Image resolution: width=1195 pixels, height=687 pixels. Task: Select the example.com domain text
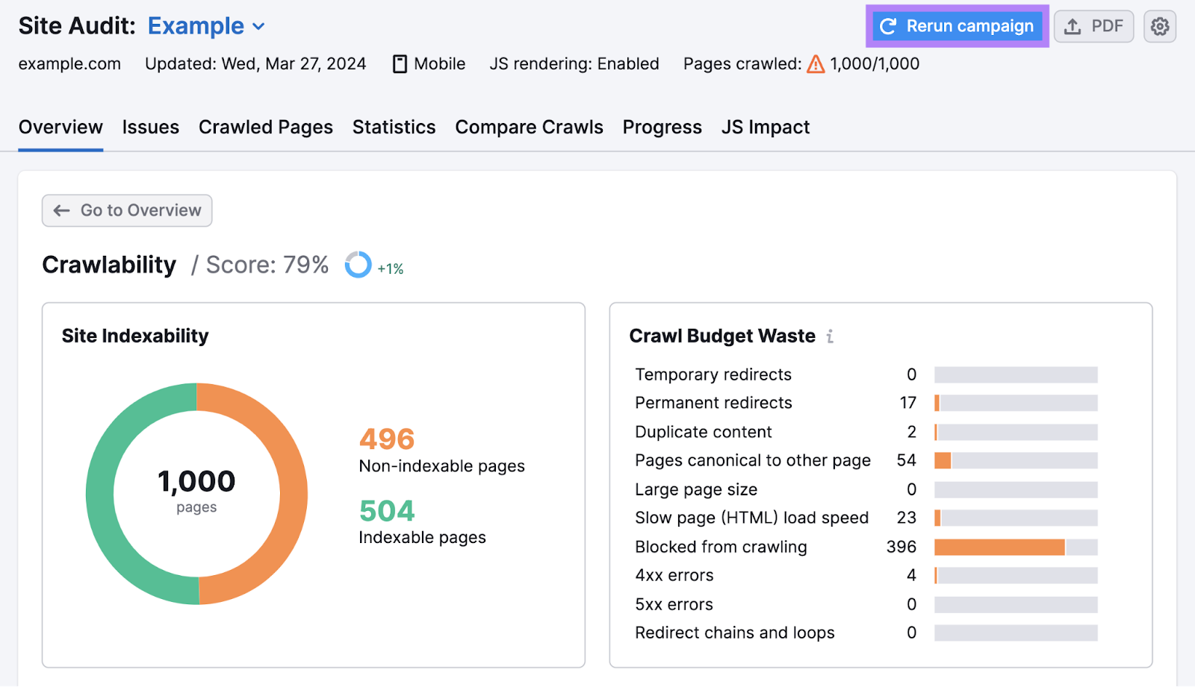pos(69,63)
